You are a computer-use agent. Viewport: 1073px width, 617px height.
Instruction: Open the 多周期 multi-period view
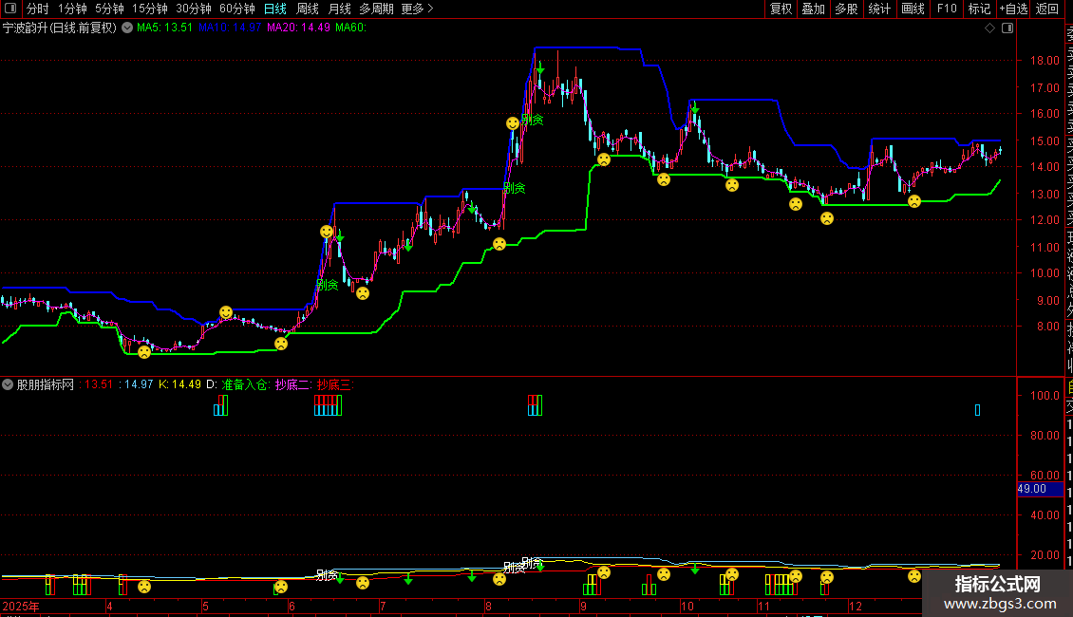click(376, 9)
